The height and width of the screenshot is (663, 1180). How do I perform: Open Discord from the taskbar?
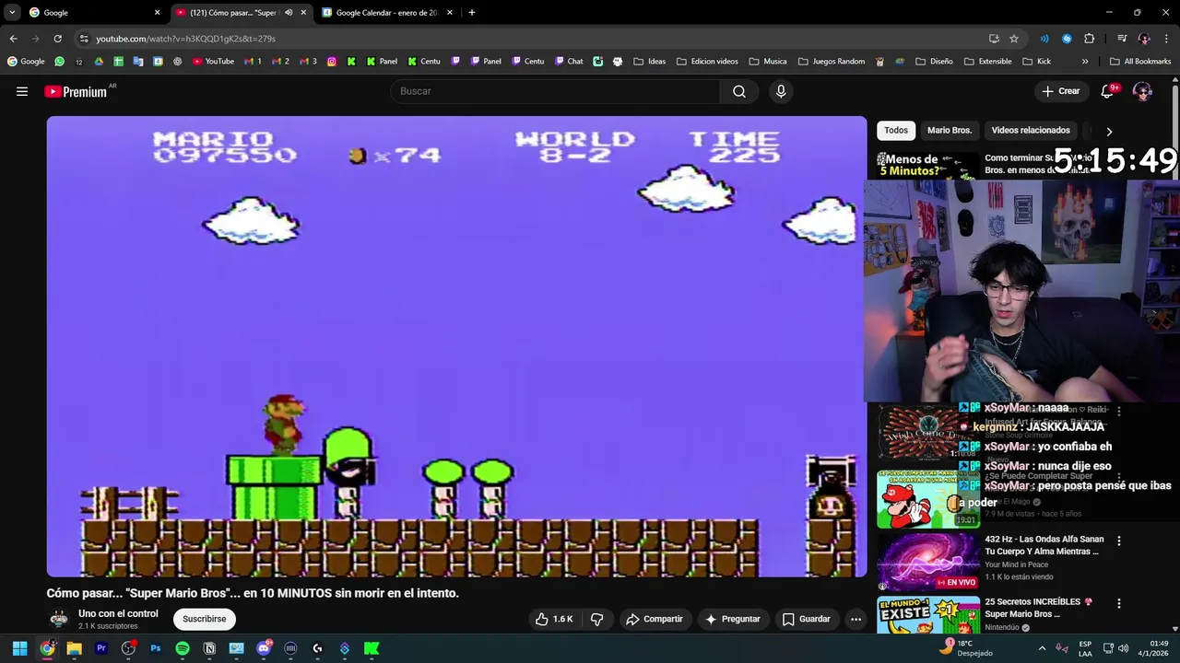[x=264, y=648]
